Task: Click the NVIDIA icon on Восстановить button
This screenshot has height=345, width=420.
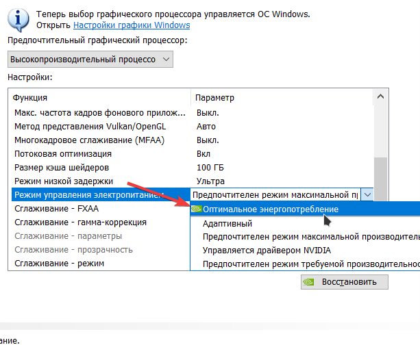Action: pyautogui.click(x=309, y=281)
